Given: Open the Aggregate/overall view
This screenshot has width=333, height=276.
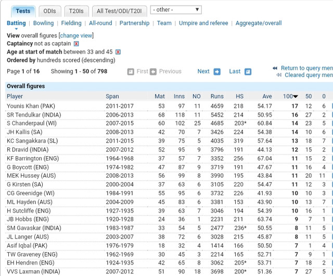Looking at the screenshot, I should pyautogui.click(x=259, y=23).
